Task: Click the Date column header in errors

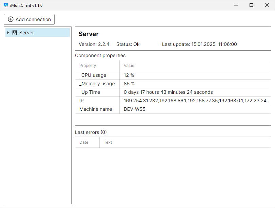Action: point(84,142)
